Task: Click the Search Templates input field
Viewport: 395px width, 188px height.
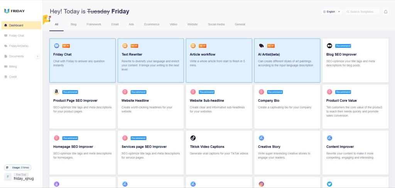Action: pos(362,12)
